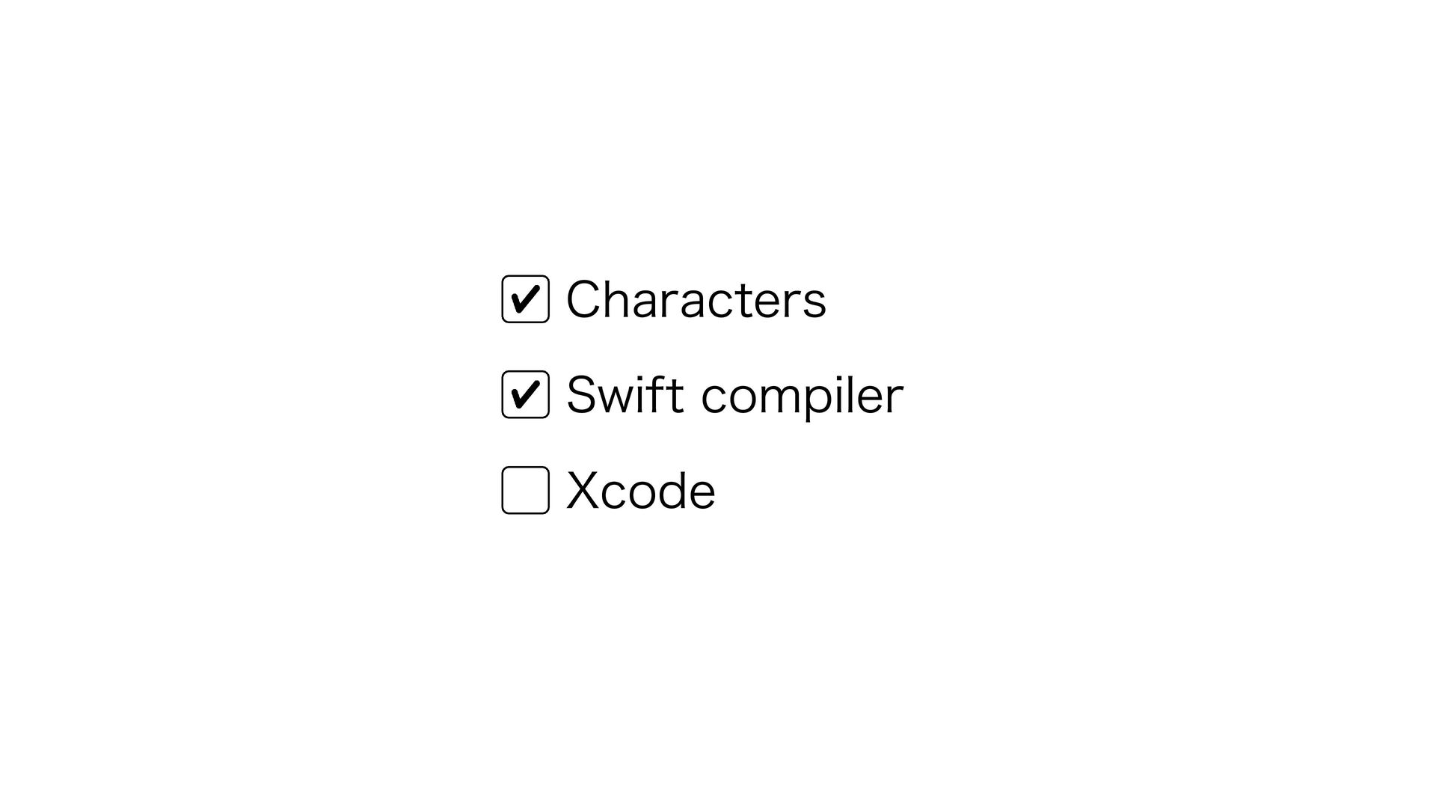Select the Swift compiler label text
The height and width of the screenshot is (808, 1436).
[x=735, y=395]
